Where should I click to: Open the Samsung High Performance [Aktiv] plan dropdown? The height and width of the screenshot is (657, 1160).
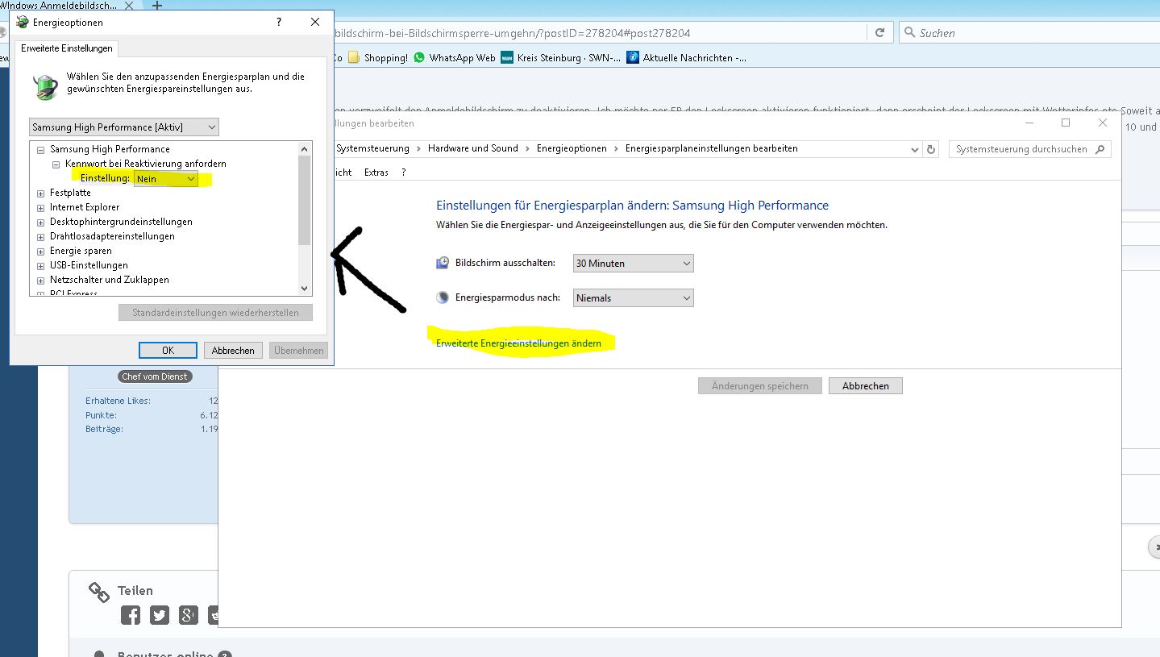tap(124, 127)
